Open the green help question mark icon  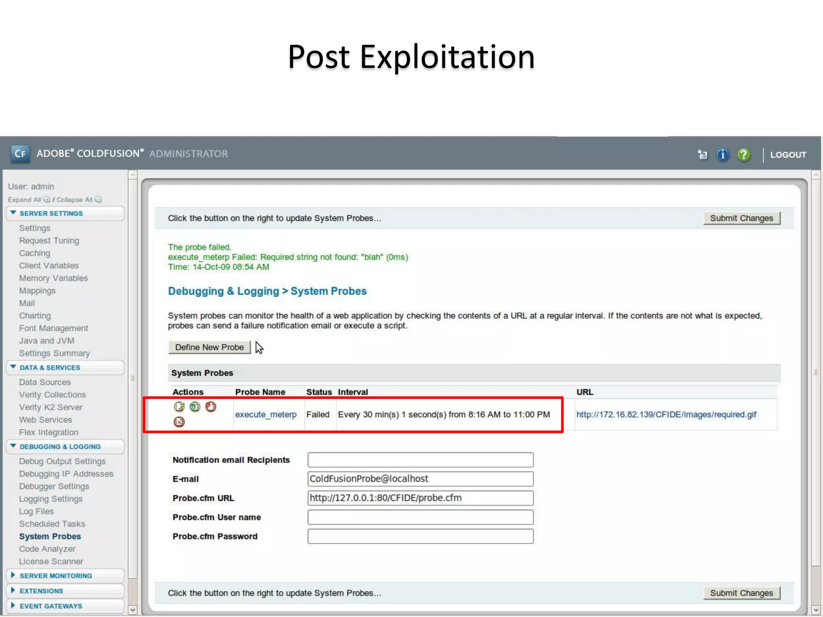744,155
